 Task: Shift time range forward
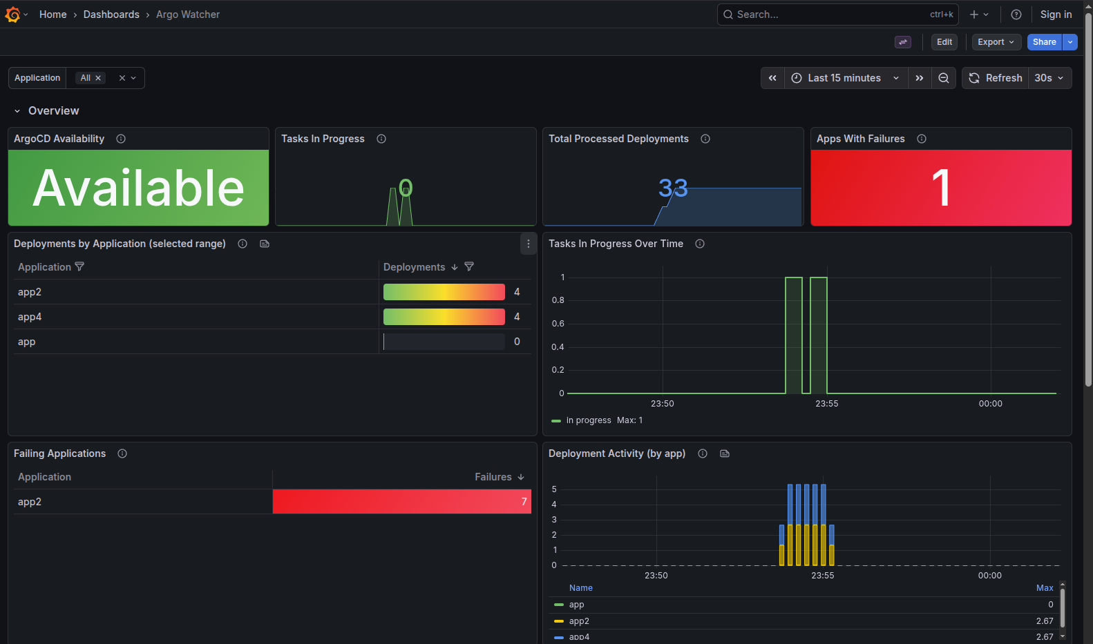pyautogui.click(x=920, y=78)
